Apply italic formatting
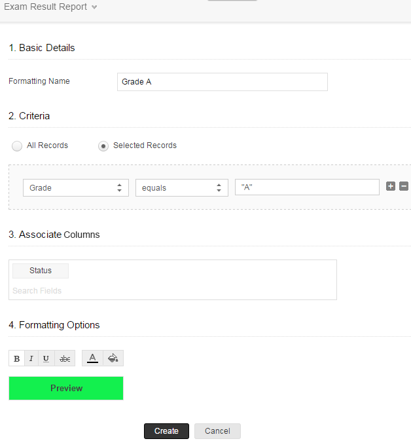The height and width of the screenshot is (441, 411). coord(31,358)
